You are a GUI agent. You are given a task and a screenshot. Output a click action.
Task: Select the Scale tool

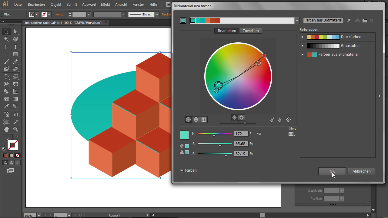[15, 77]
